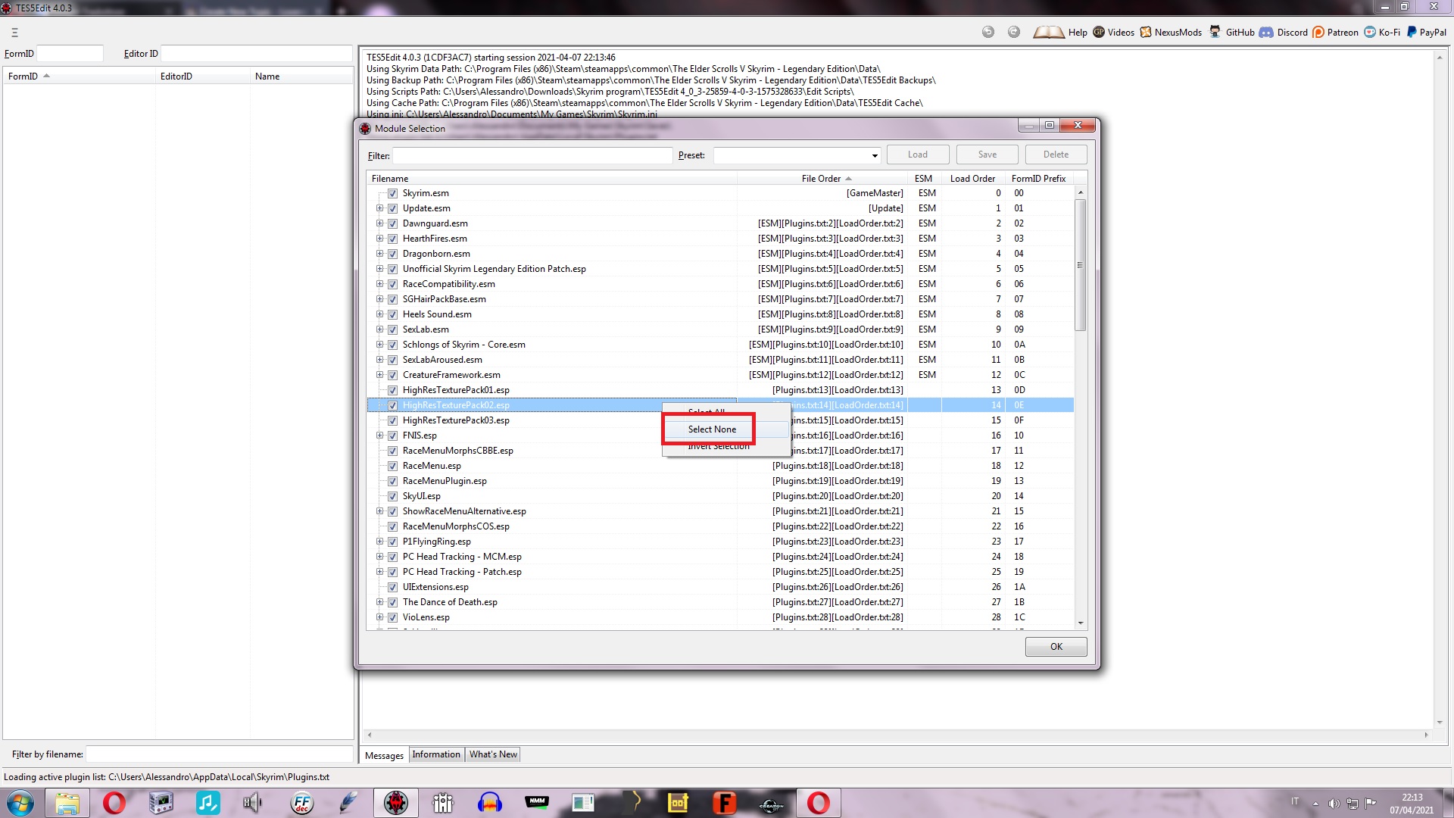Screen dimensions: 1454x818
Task: Open Audacity headphones icon on taskbar
Action: click(490, 803)
